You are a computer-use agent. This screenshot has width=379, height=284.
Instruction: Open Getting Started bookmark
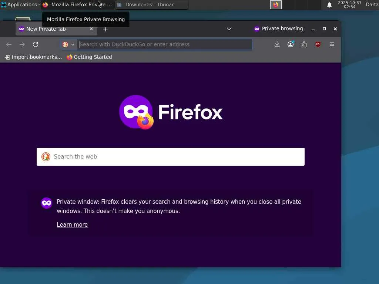(90, 57)
